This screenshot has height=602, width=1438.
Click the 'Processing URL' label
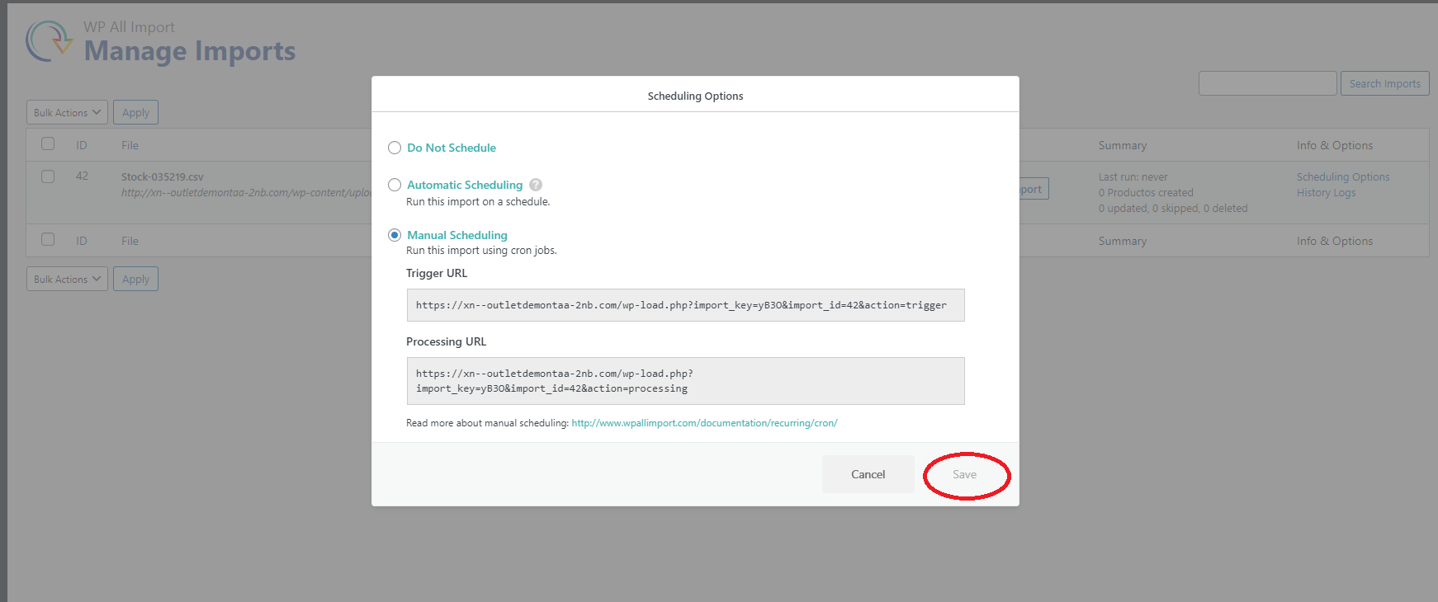tap(446, 341)
